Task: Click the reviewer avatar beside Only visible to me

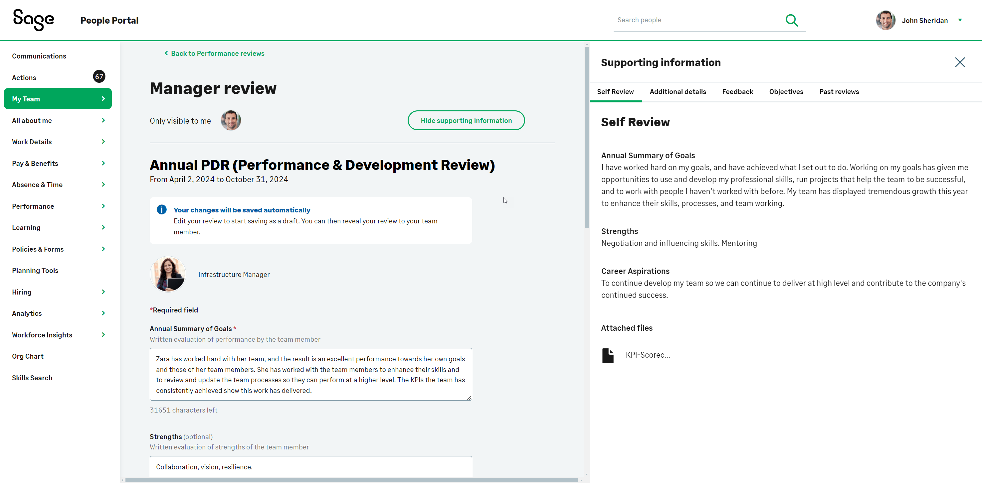Action: click(231, 121)
